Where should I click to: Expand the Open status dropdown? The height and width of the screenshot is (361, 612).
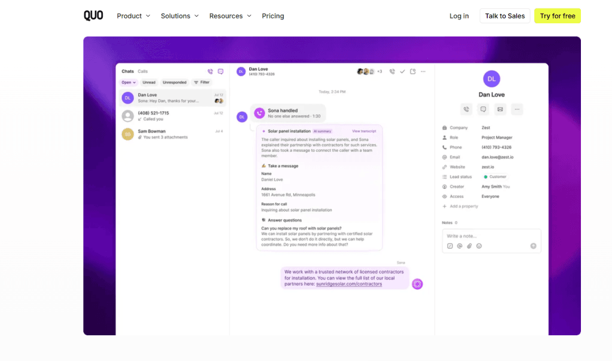pos(128,82)
